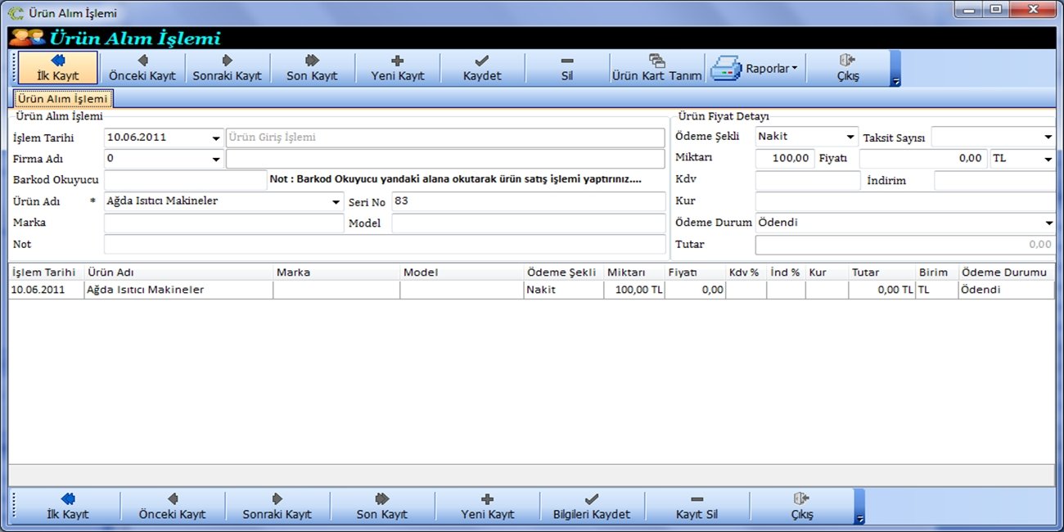Expand the İşlem Tarihi date dropdown
Screen dimensions: 1064x532
216,138
